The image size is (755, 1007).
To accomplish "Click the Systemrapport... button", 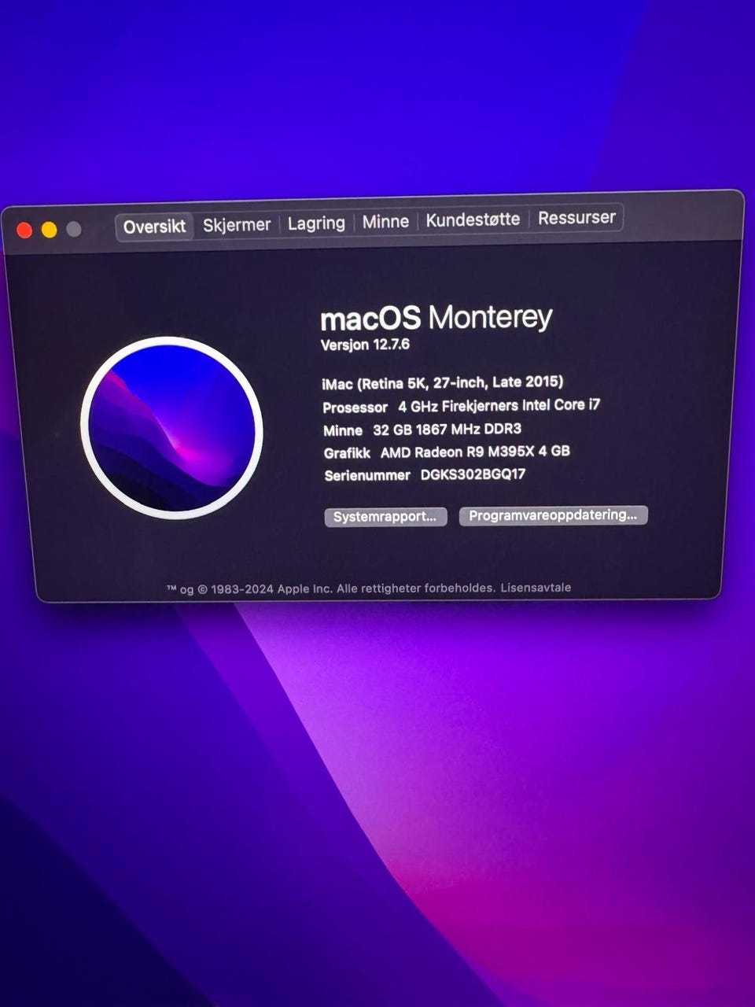I will 385,517.
